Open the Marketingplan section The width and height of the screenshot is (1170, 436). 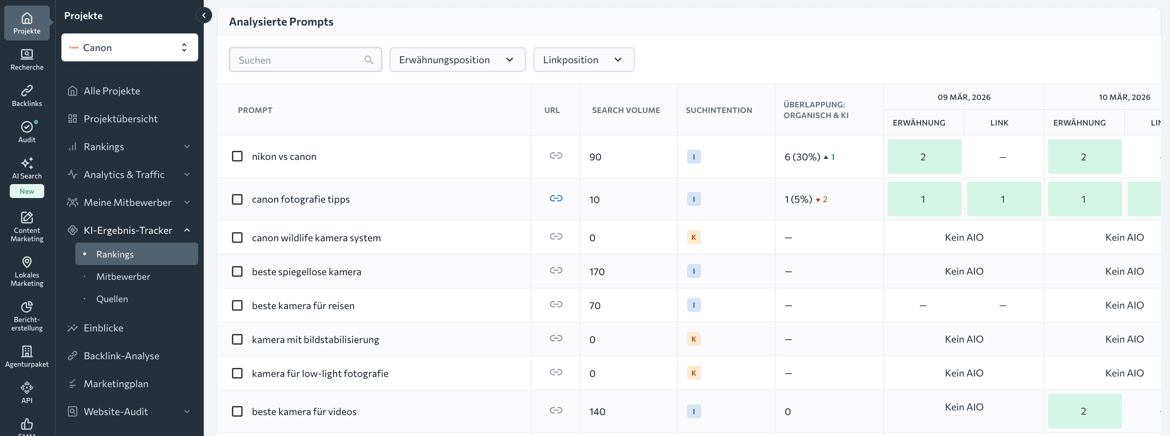coord(115,383)
